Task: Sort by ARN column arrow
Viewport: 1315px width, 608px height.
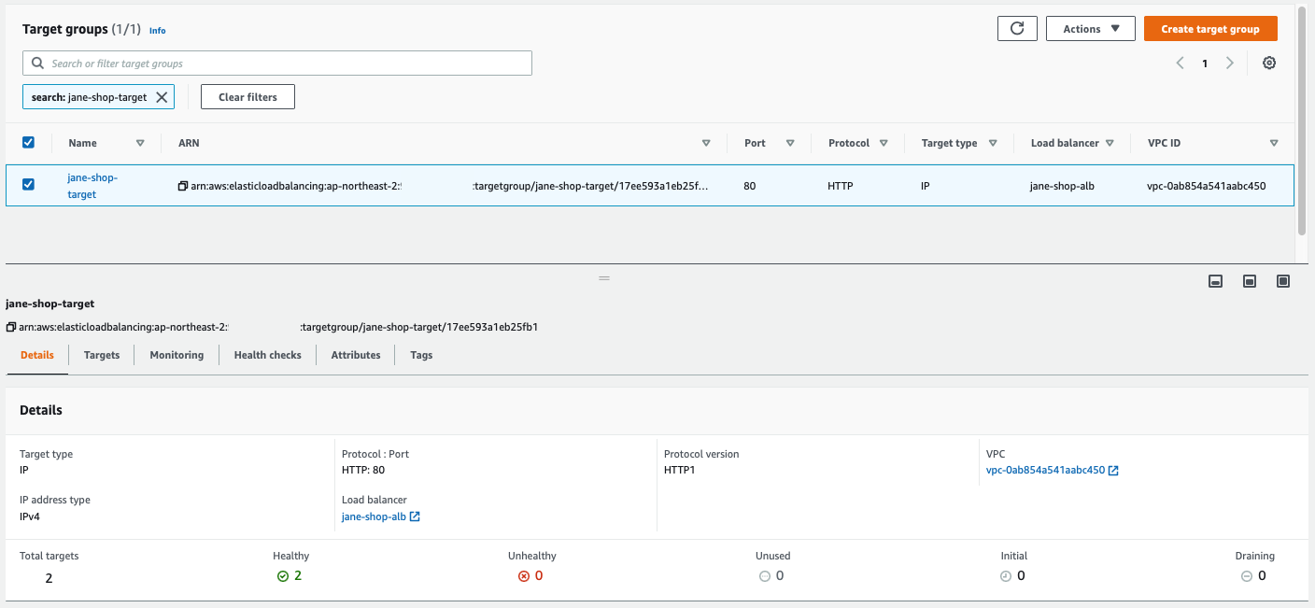Action: tap(706, 143)
